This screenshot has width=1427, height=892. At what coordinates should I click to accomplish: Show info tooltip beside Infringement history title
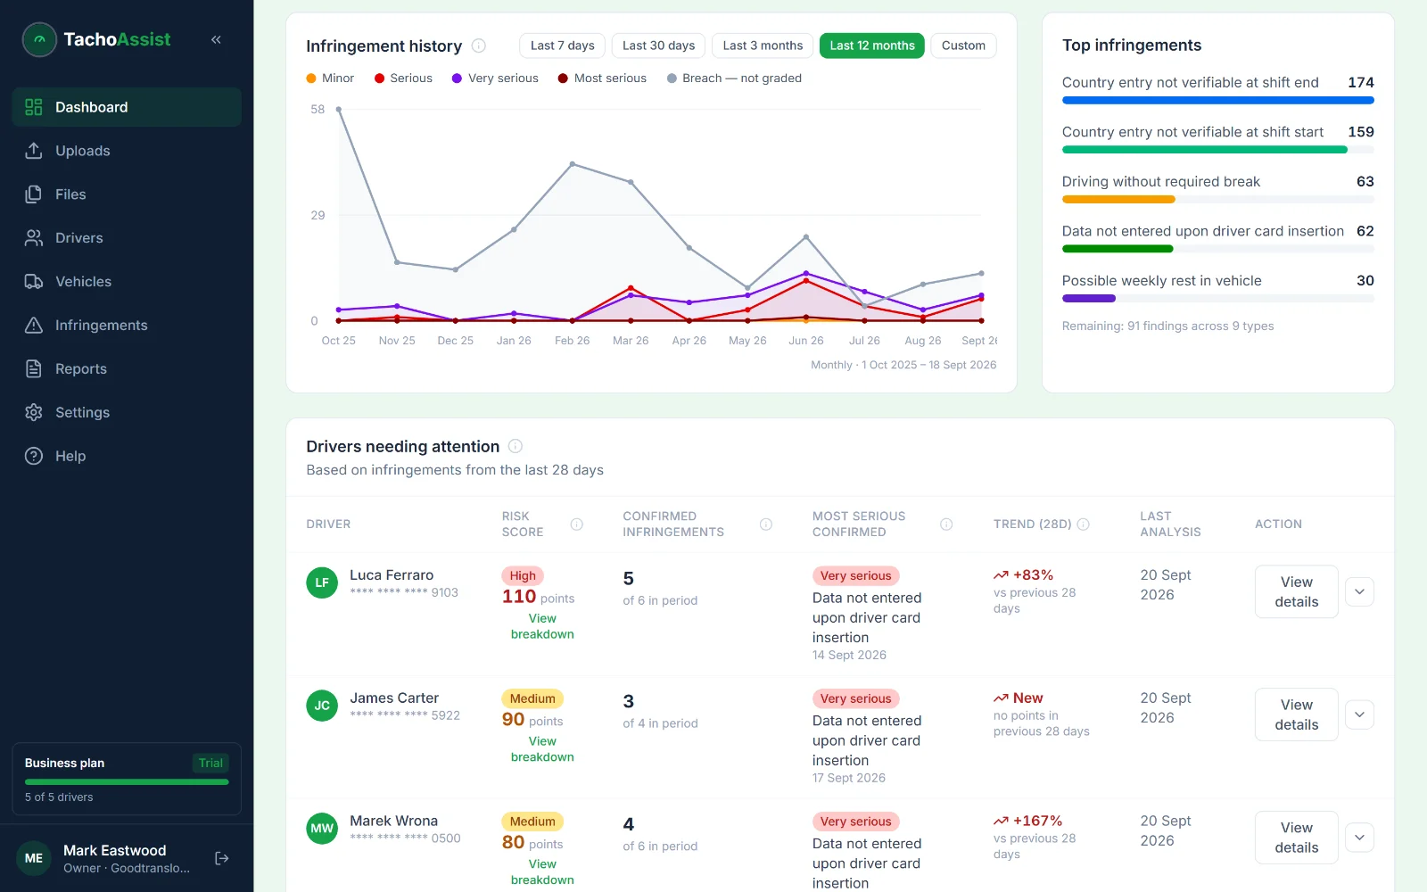pyautogui.click(x=479, y=45)
